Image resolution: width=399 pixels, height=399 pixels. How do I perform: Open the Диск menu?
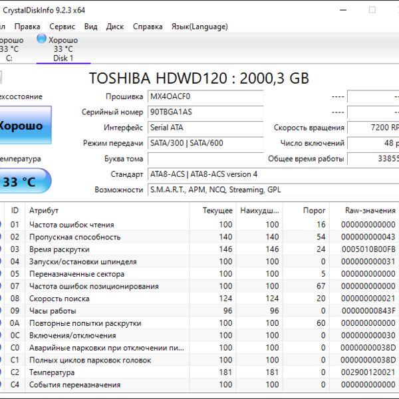click(x=115, y=27)
